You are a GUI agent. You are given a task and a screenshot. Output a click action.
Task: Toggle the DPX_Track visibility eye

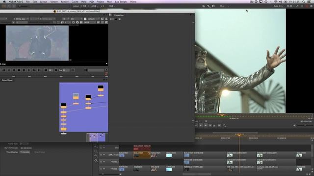click(x=104, y=155)
